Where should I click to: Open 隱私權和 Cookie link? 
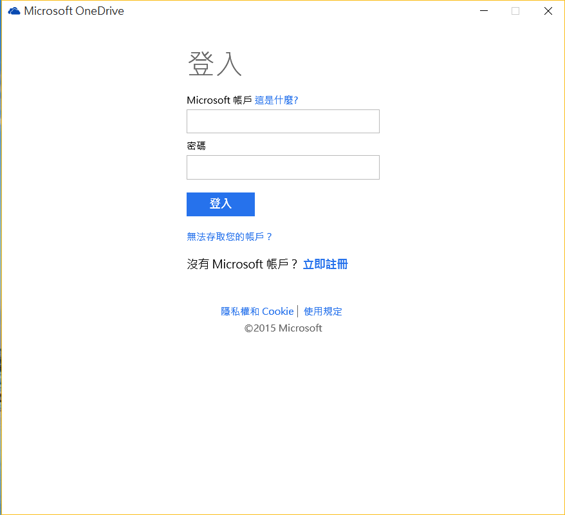click(x=257, y=312)
